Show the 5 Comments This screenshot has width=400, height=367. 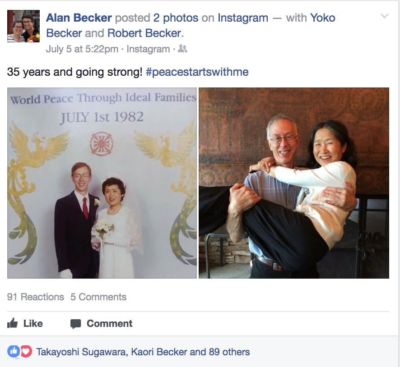click(98, 297)
